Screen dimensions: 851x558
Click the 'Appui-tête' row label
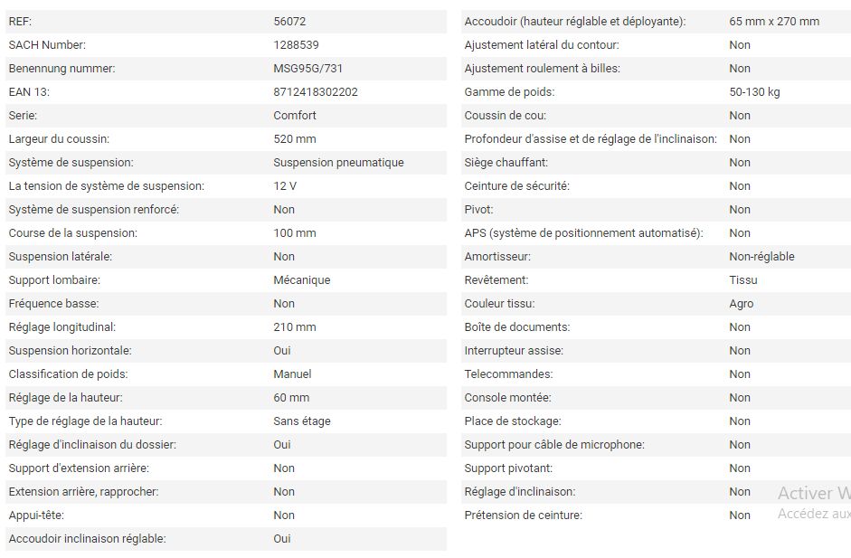pos(36,515)
